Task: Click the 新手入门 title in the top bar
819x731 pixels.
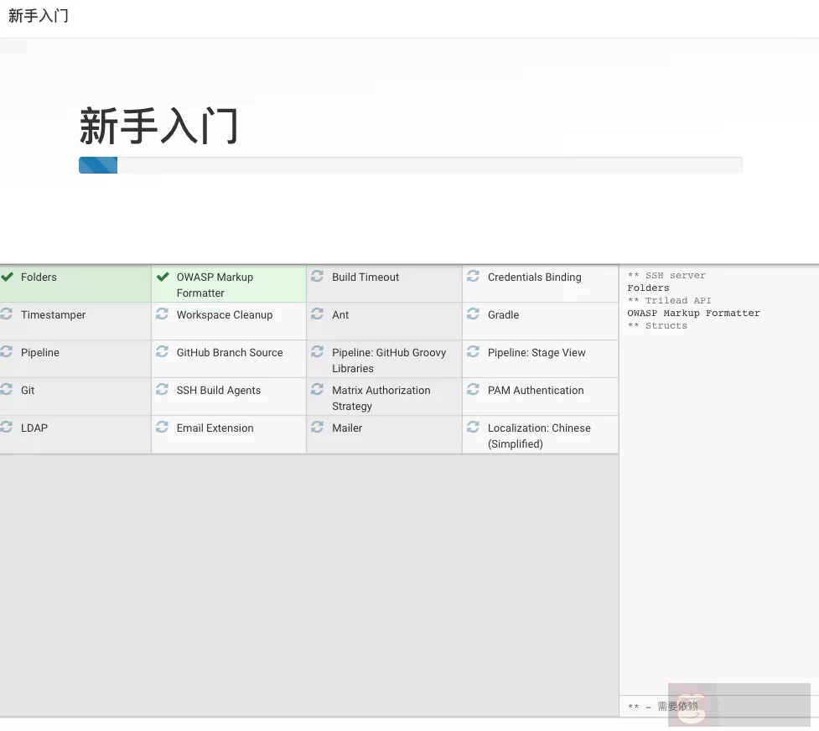Action: 39,15
